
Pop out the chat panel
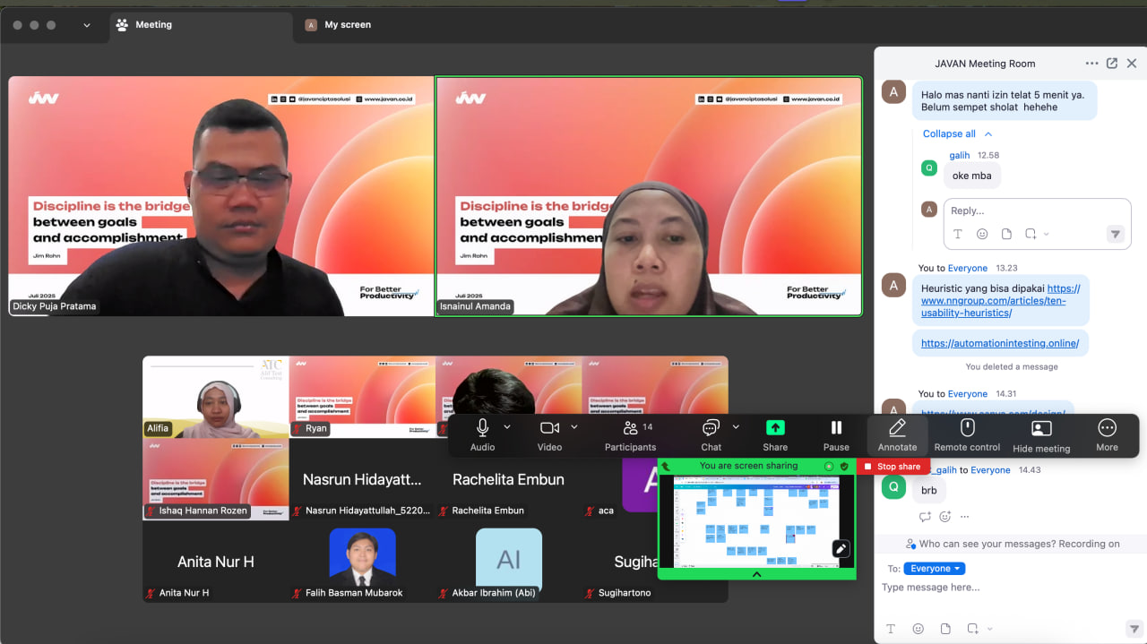[1112, 64]
